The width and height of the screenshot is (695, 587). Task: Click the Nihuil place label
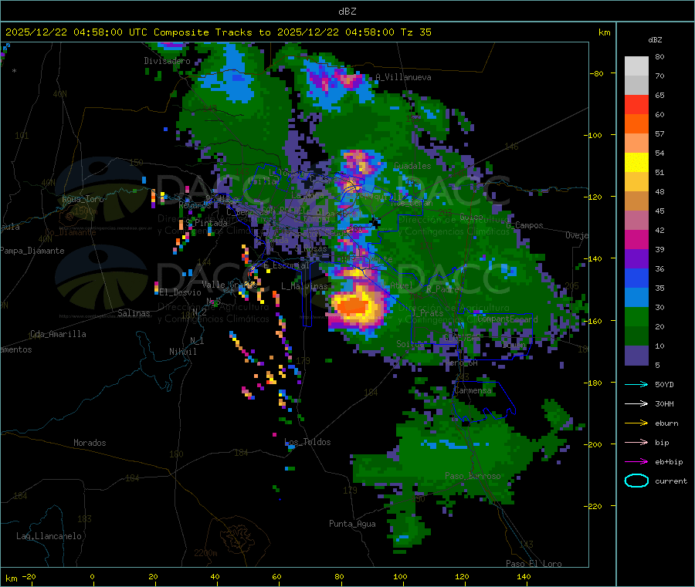coord(182,352)
